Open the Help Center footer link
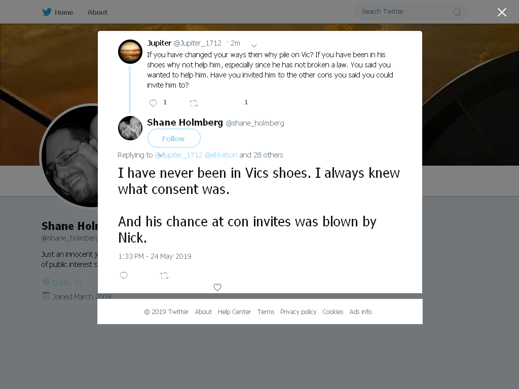The image size is (519, 389). pos(234,312)
